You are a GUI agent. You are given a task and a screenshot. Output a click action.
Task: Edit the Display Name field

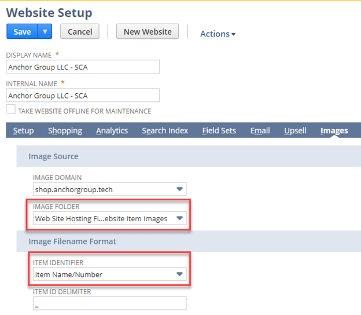83,67
